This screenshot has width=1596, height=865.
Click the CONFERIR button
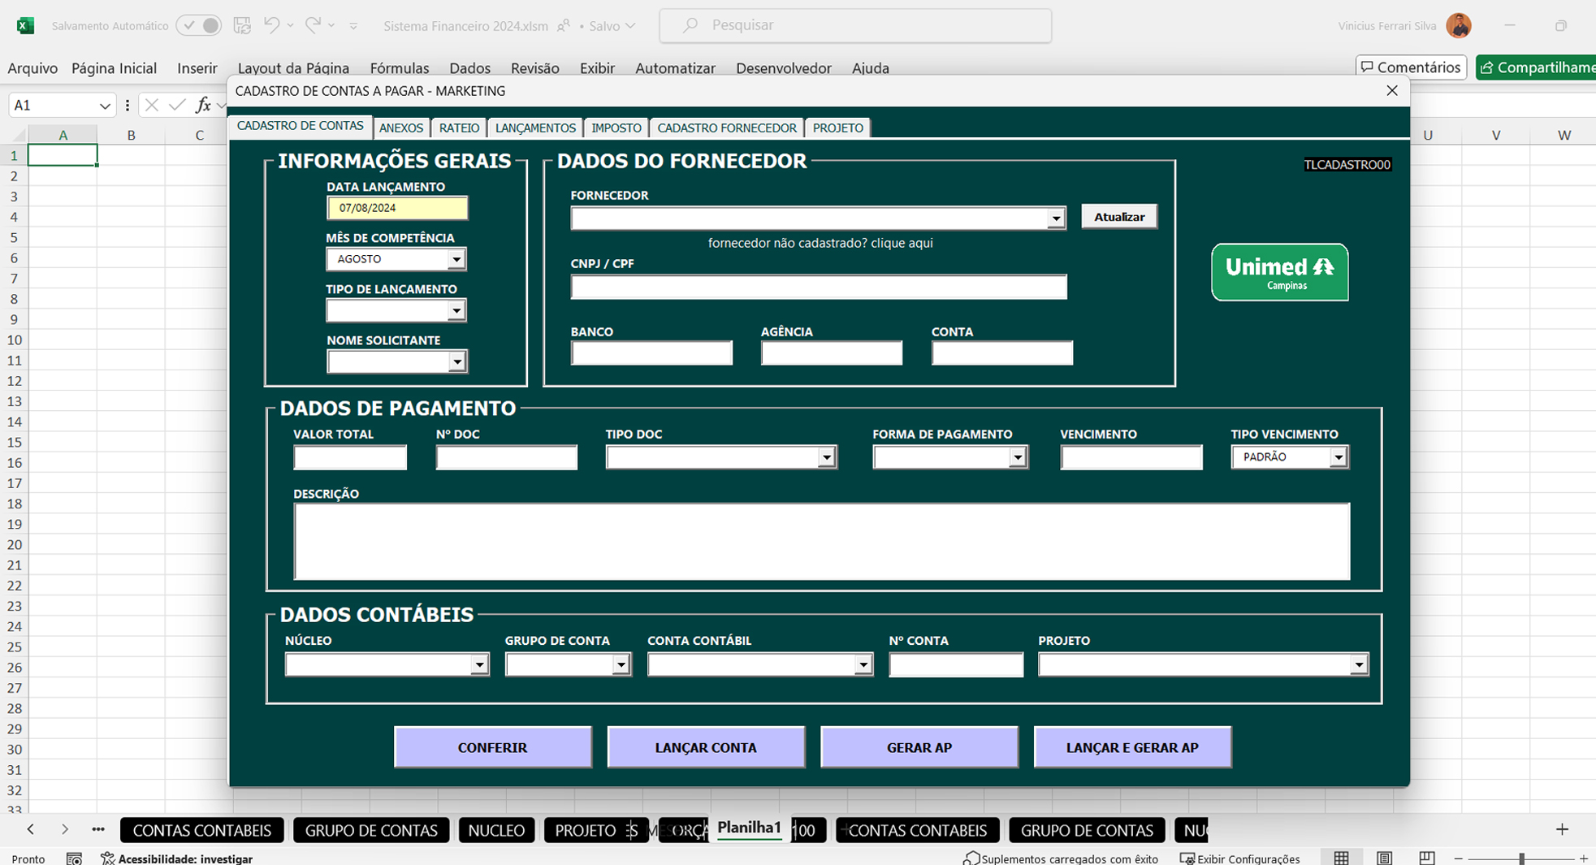pyautogui.click(x=493, y=747)
